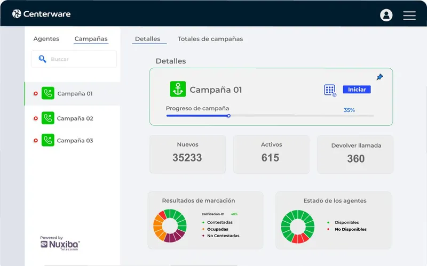The width and height of the screenshot is (427, 266).
Task: Click the No Contestadas legend entry
Action: pyautogui.click(x=220, y=236)
